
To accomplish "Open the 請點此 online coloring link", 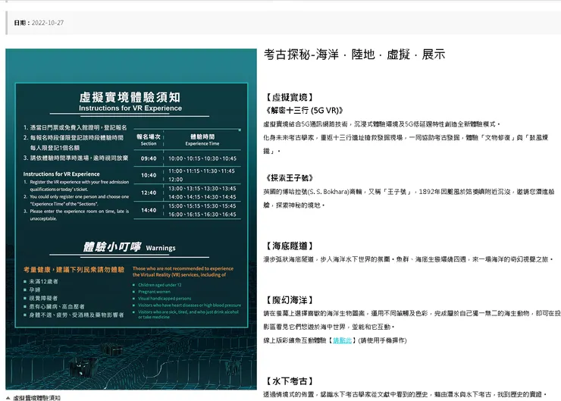I will [342, 340].
